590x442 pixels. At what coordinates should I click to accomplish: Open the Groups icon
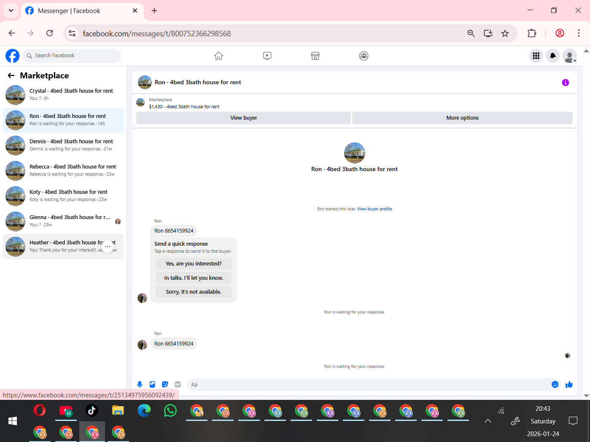click(364, 56)
